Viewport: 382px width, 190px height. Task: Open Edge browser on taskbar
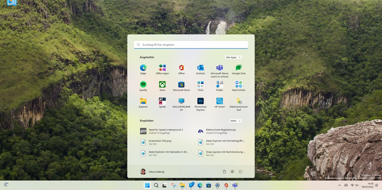coord(200,185)
